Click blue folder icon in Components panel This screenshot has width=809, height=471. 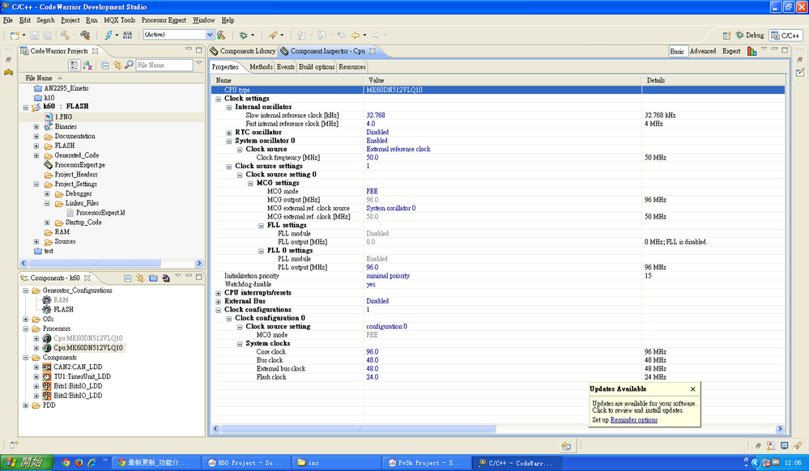153,278
